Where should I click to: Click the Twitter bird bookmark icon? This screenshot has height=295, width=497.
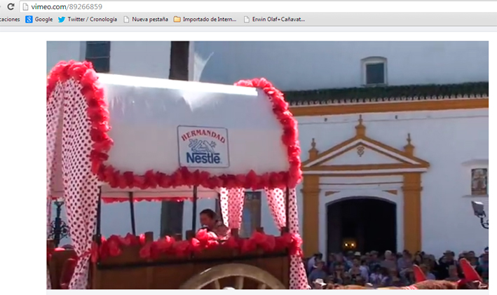click(x=62, y=19)
